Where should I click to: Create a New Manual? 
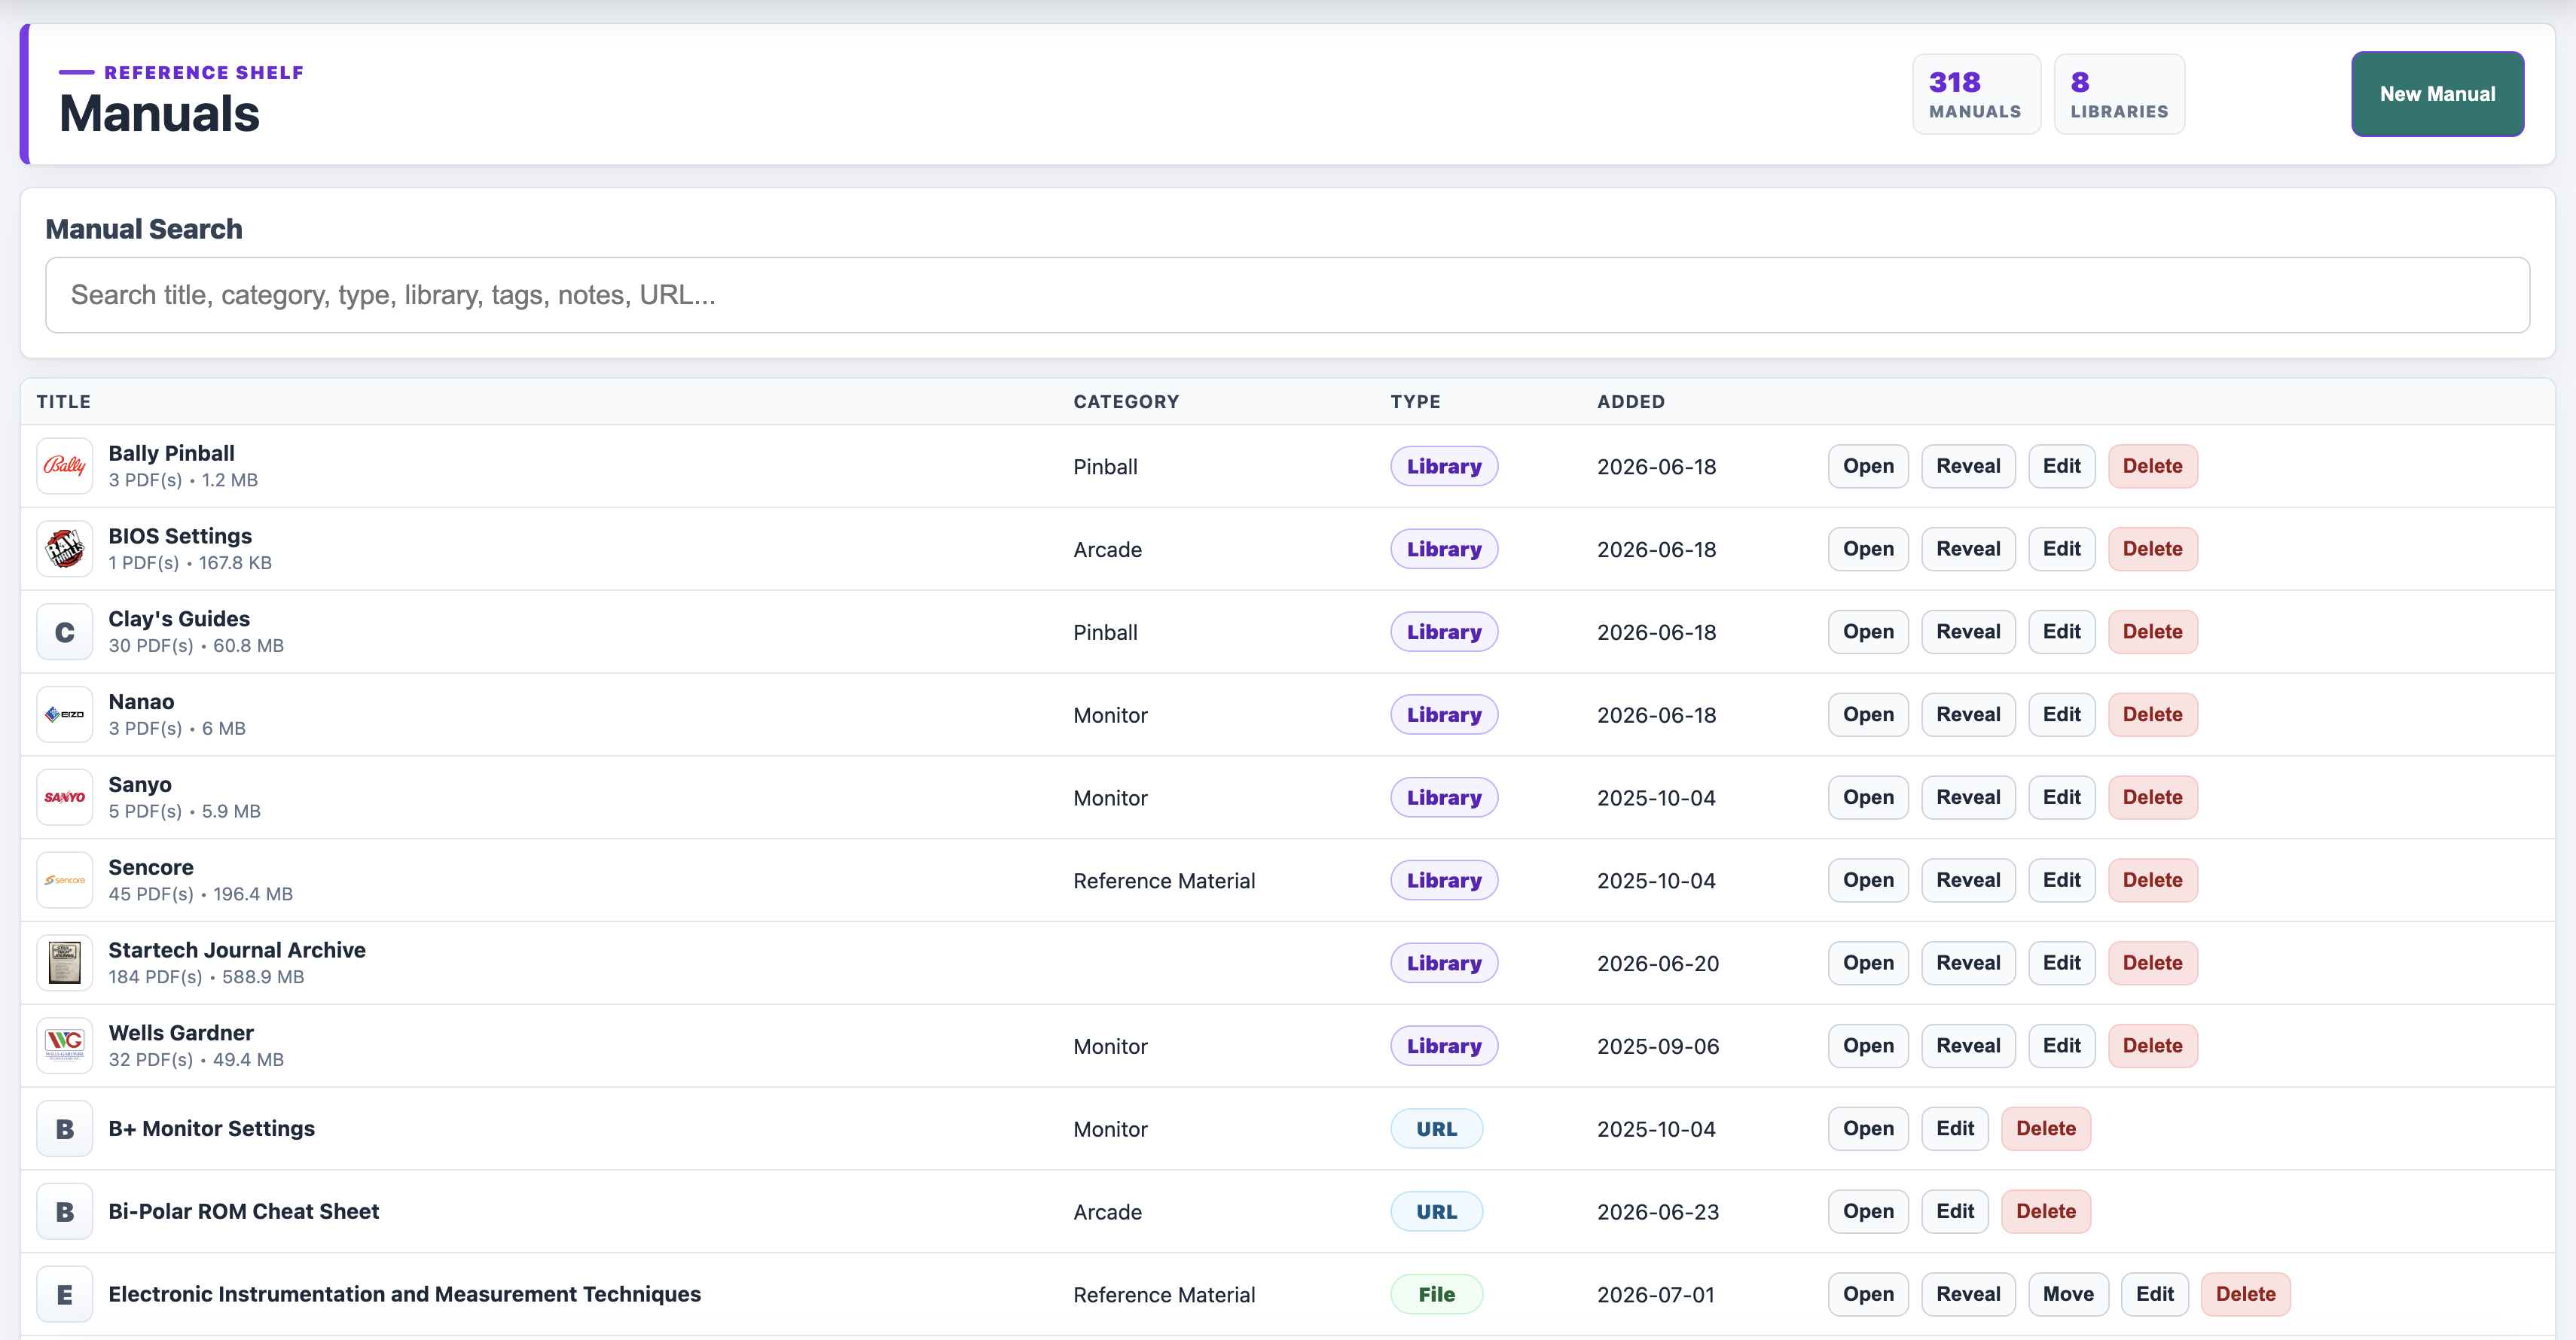2437,94
